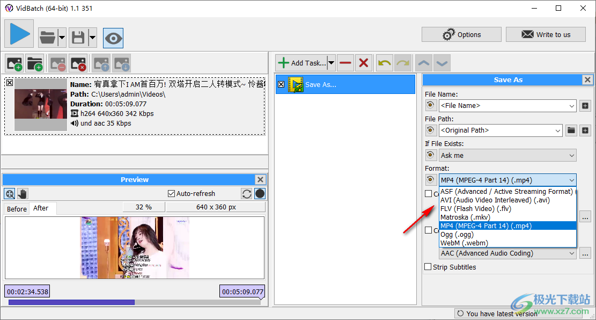Image resolution: width=596 pixels, height=320 pixels.
Task: Click the add folder of videos icon
Action: [35, 63]
